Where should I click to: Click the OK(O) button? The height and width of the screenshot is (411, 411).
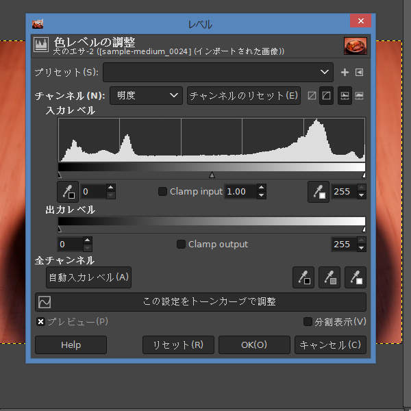(254, 345)
